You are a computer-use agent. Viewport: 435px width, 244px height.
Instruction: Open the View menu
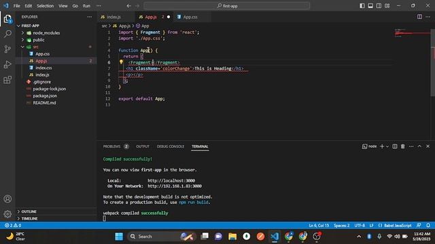63,6
